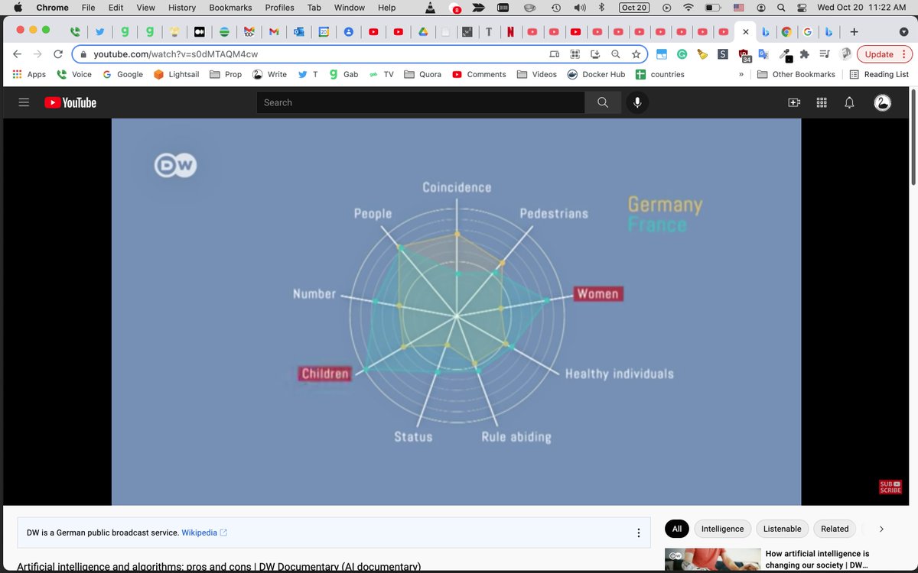Open the History menu in menu bar
This screenshot has width=918, height=573.
pos(182,8)
